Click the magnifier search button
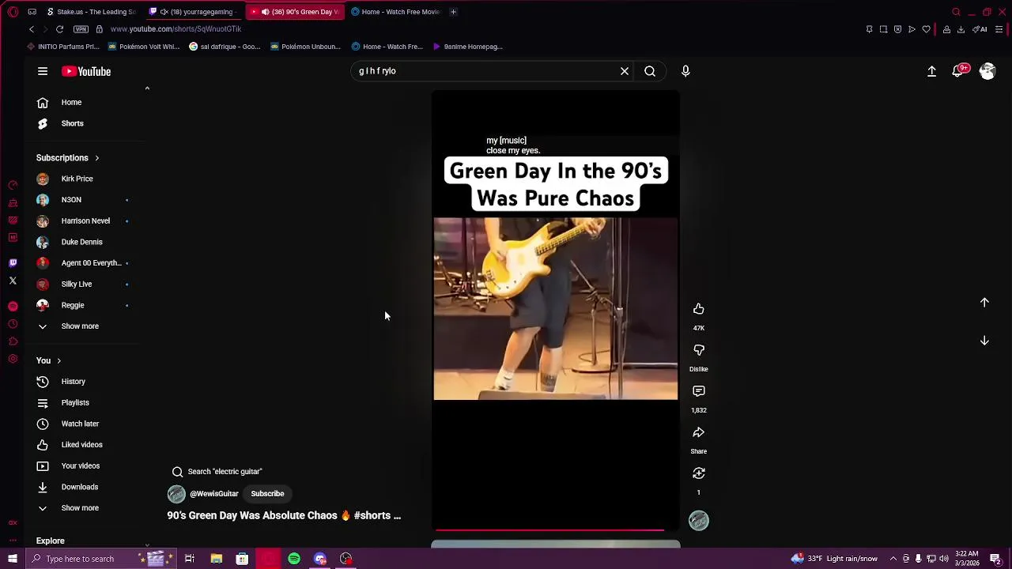The height and width of the screenshot is (569, 1012). [x=650, y=71]
